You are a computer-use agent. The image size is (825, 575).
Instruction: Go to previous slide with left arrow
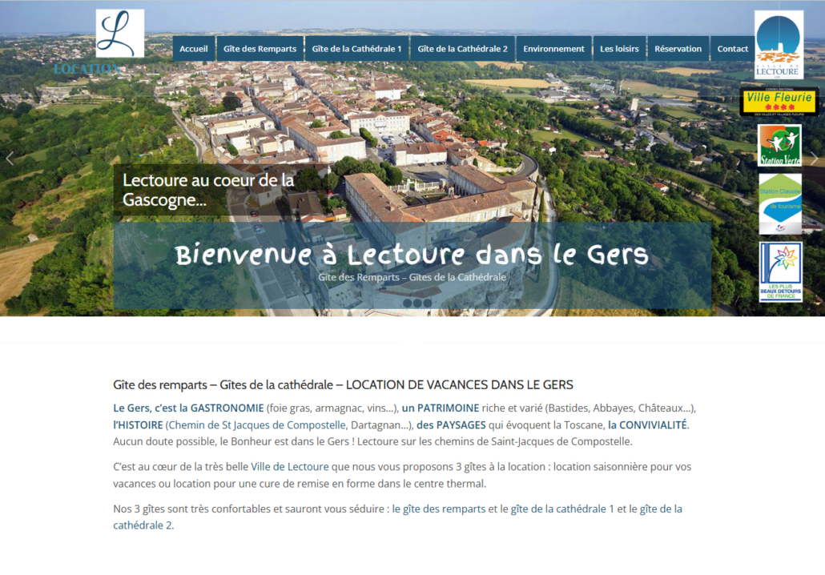point(10,159)
